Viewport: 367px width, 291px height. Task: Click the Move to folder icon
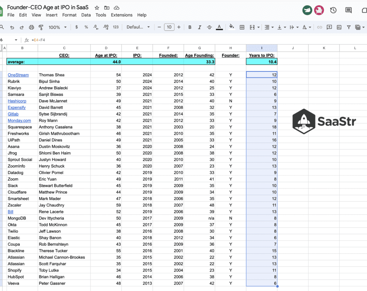pyautogui.click(x=107, y=8)
